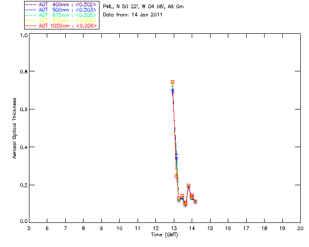Screen dimensions: 309x247
Task: Click the y-axis tick label '1.0'
Action: click(x=24, y=35)
